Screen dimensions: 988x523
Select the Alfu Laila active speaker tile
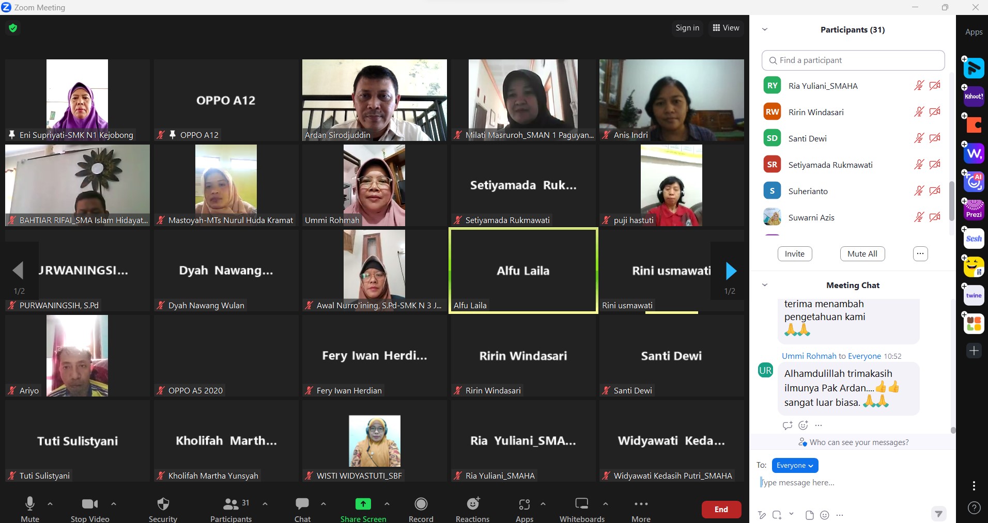click(523, 271)
